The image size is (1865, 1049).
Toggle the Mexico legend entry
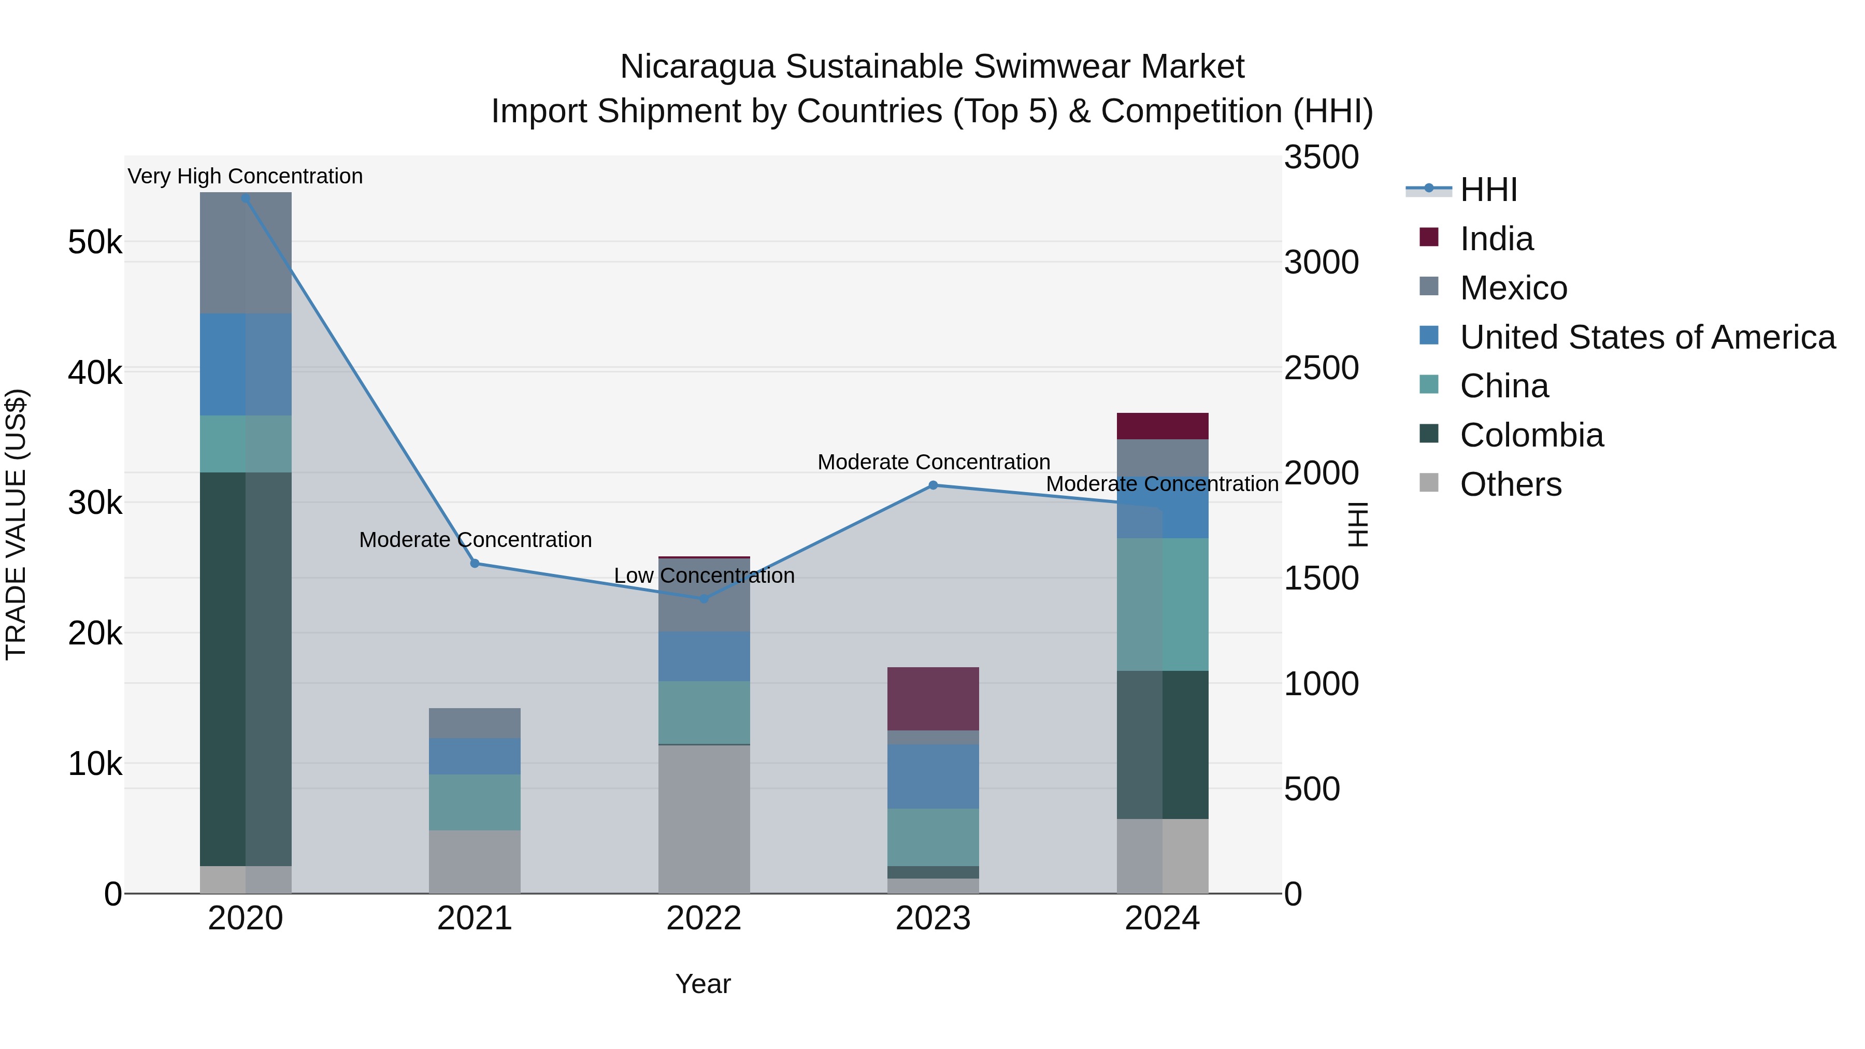[x=1494, y=288]
